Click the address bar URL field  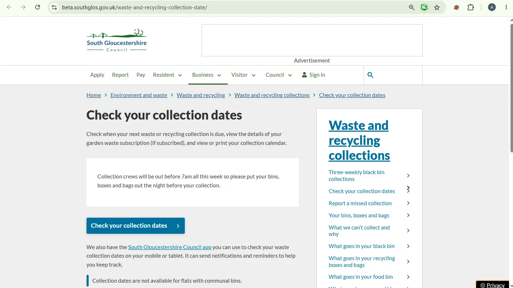229,7
